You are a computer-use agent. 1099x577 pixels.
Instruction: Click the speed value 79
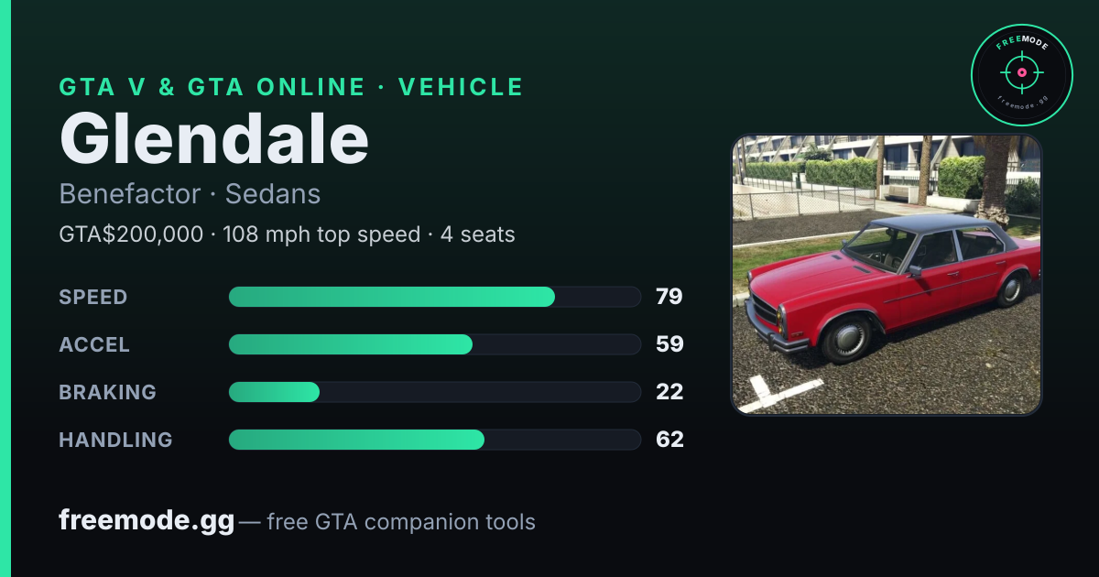(x=669, y=297)
